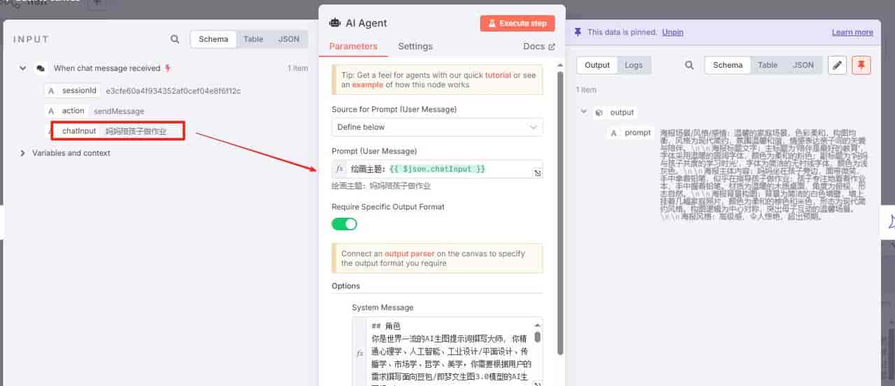This screenshot has height=386, width=895.
Task: Select the Table view in the output panel
Action: pyautogui.click(x=768, y=65)
